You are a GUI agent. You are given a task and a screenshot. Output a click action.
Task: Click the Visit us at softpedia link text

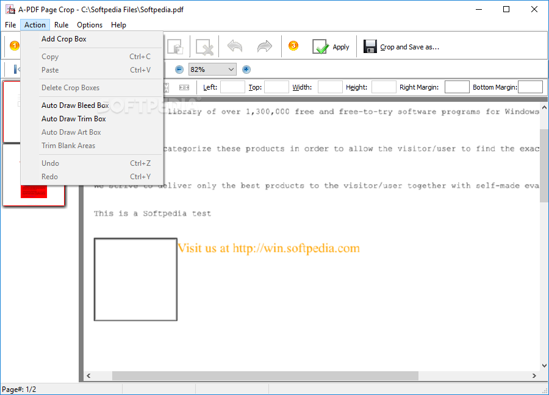(268, 248)
